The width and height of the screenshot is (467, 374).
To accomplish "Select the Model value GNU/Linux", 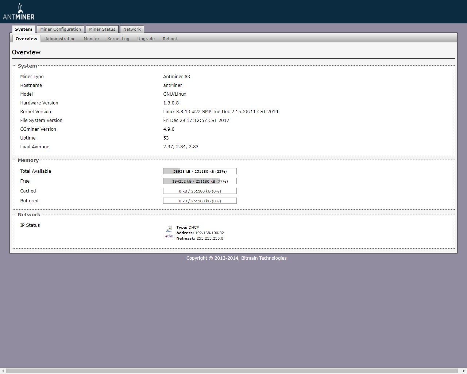I will coord(175,94).
